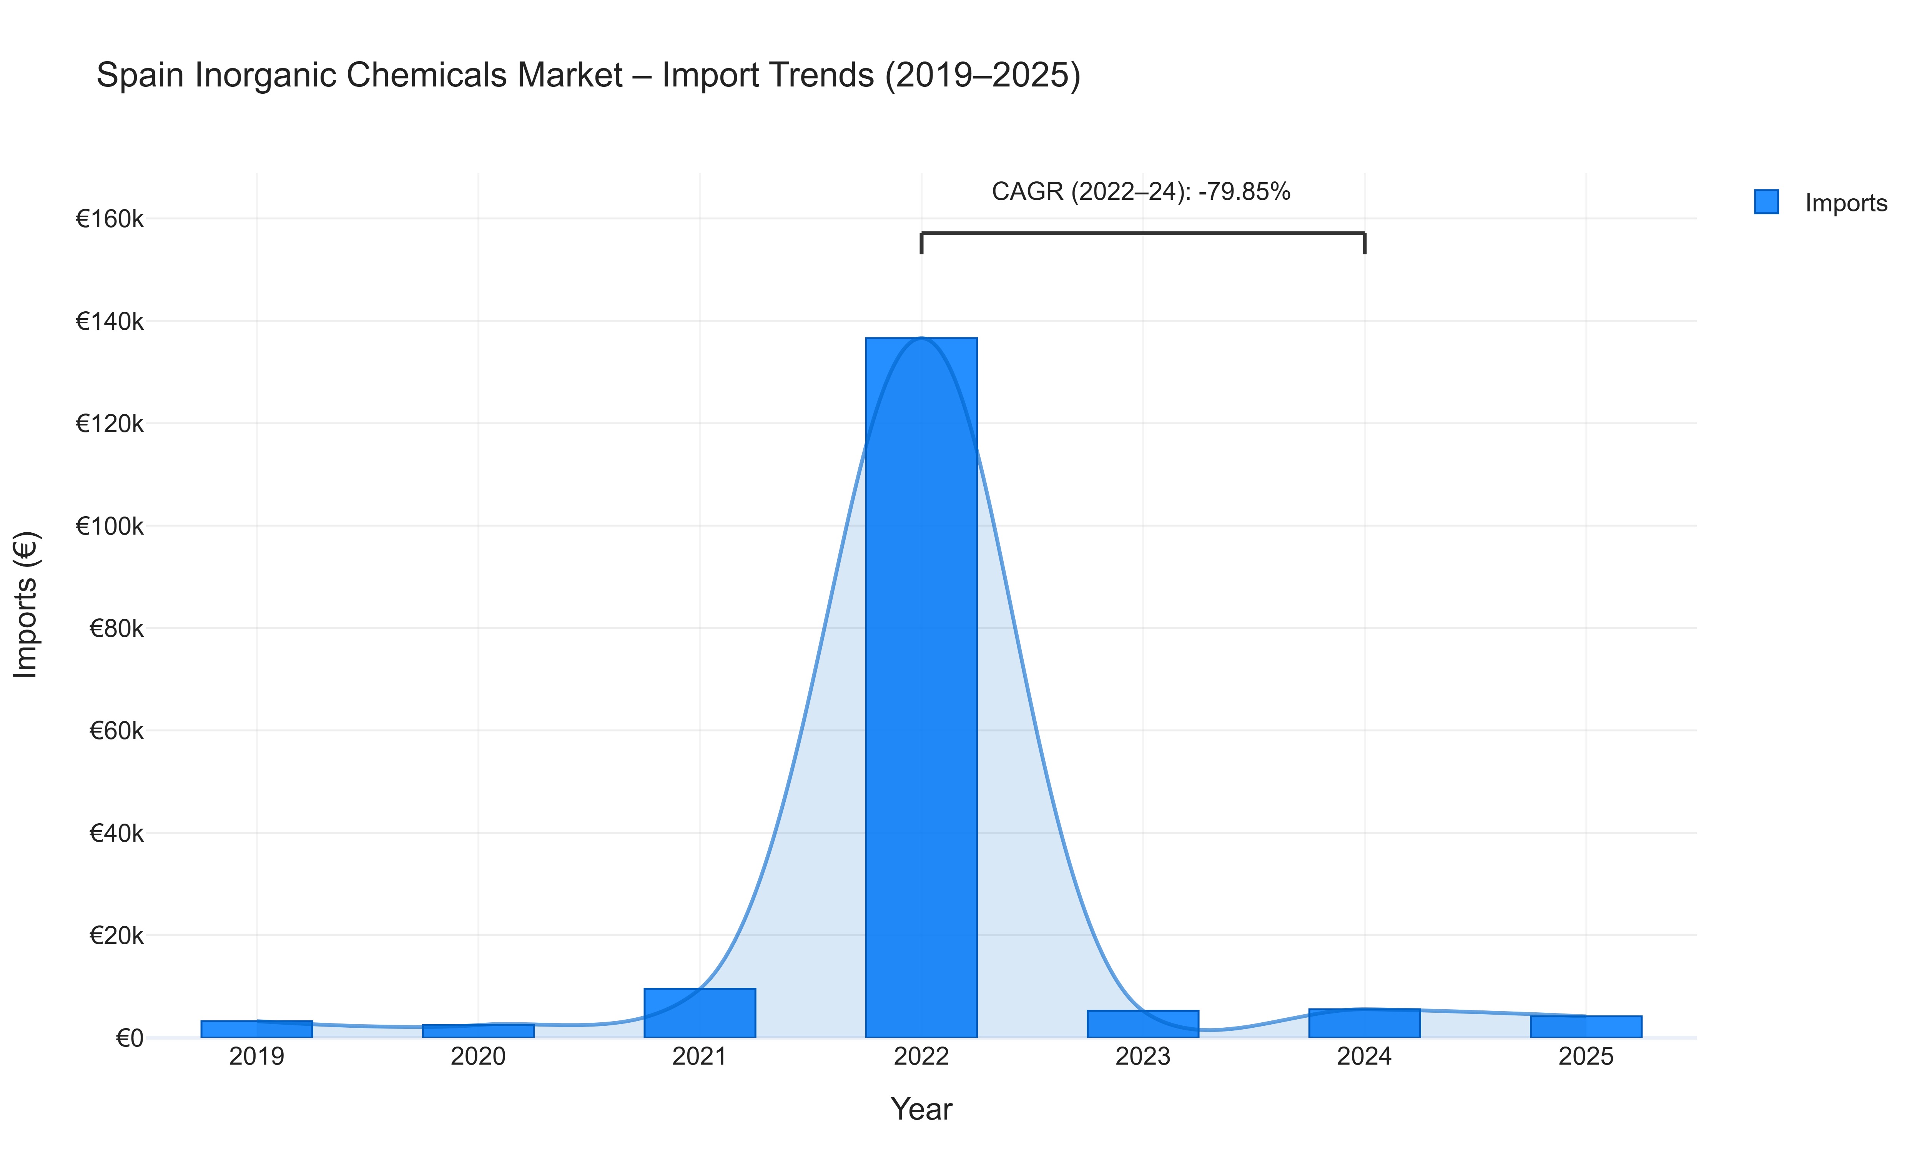Click the 2021 x-axis label
This screenshot has height=1153, width=1922.
pos(700,1057)
